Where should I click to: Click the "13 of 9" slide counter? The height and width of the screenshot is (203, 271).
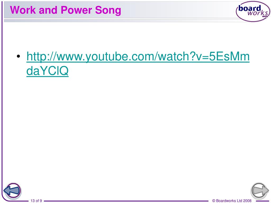[x=36, y=201]
